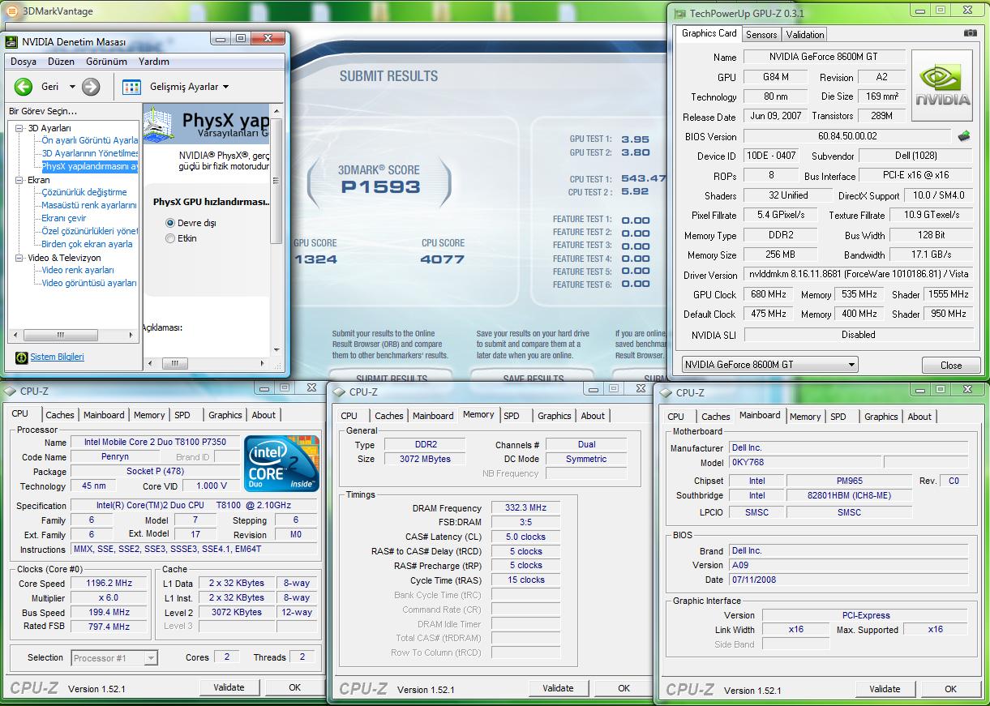Click the BIOS Date value 07/11/2008
Image resolution: width=990 pixels, height=706 pixels.
pos(849,580)
